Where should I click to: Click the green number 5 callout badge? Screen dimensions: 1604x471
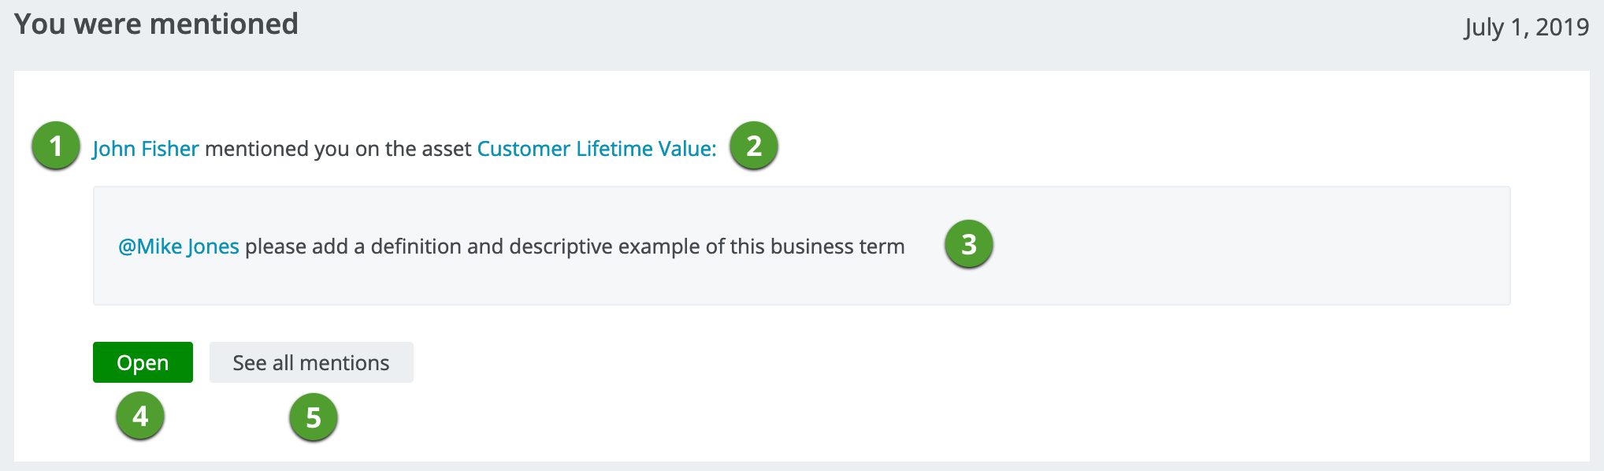pos(314,417)
